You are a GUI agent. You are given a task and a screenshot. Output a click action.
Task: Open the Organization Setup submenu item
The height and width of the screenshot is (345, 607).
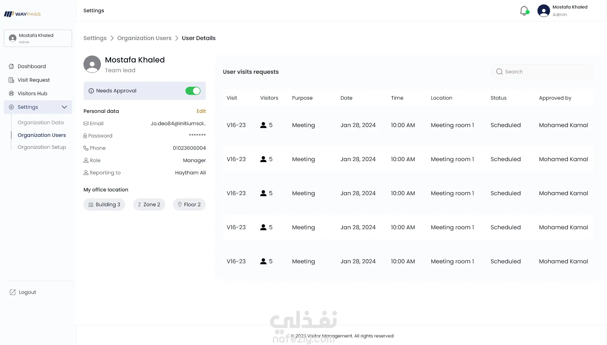pyautogui.click(x=42, y=147)
